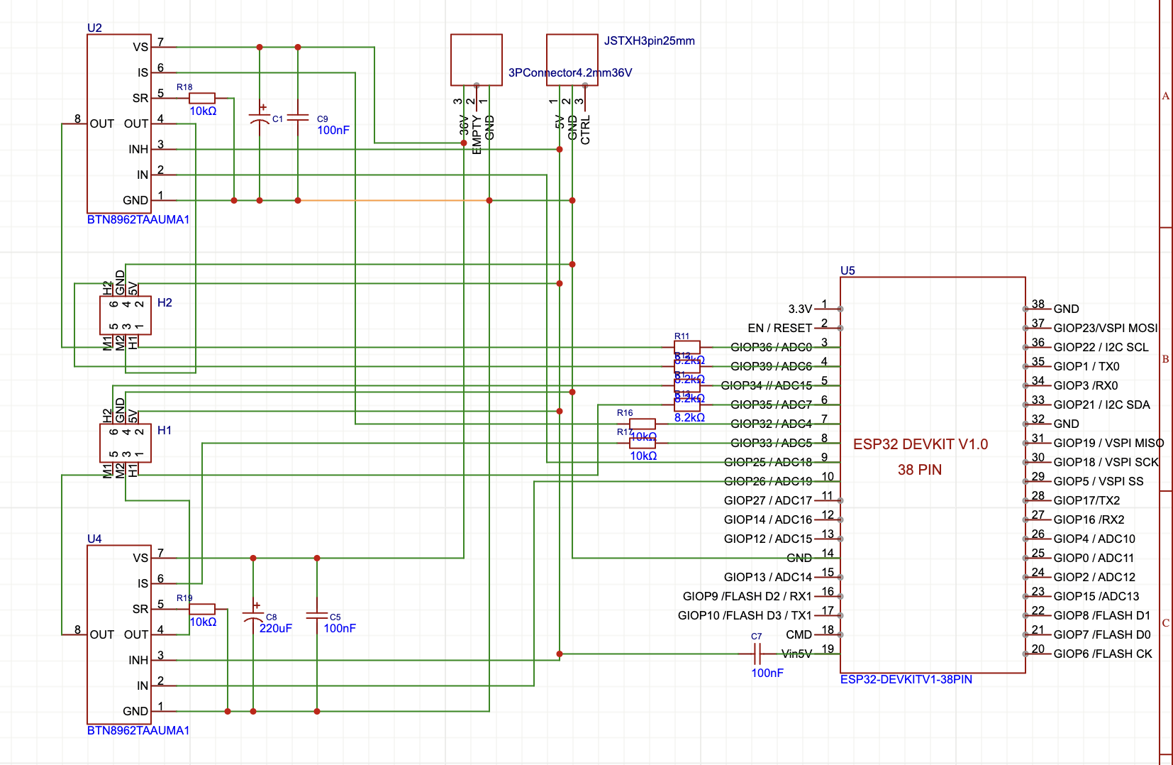The width and height of the screenshot is (1173, 765).
Task: Click the 38 PIN text
Action: point(920,470)
